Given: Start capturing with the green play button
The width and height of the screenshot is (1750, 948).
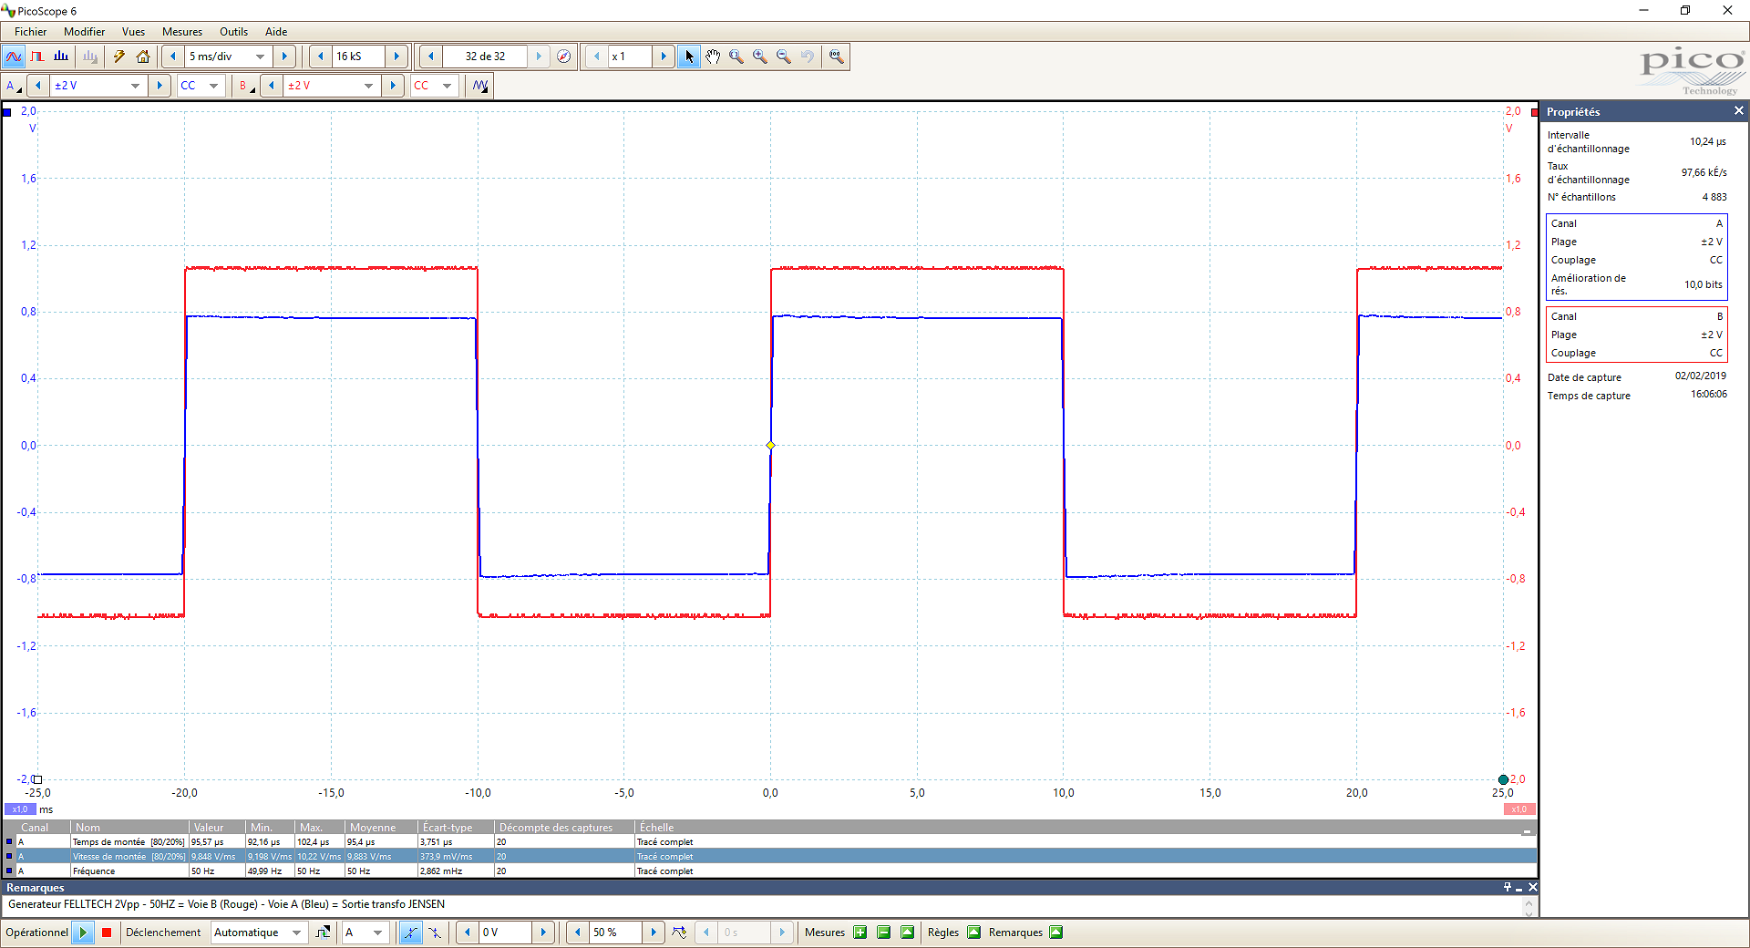Looking at the screenshot, I should [x=83, y=933].
